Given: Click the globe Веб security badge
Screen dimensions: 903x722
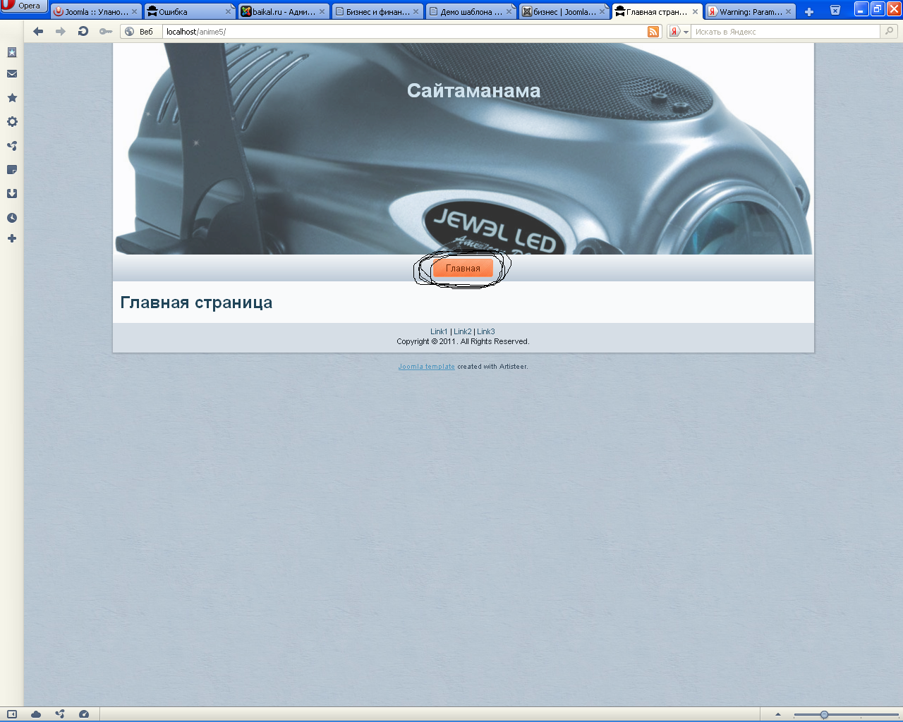Looking at the screenshot, I should pyautogui.click(x=139, y=32).
